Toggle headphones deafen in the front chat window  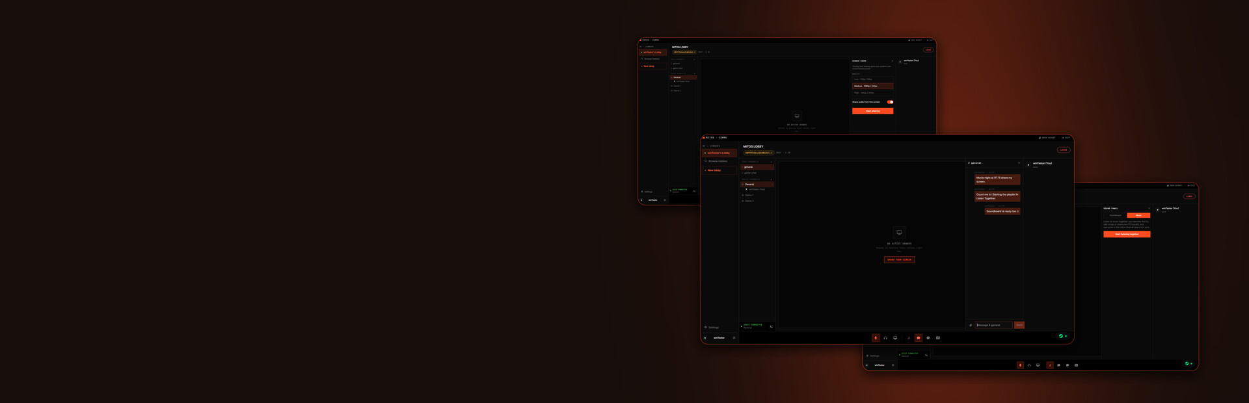point(885,338)
